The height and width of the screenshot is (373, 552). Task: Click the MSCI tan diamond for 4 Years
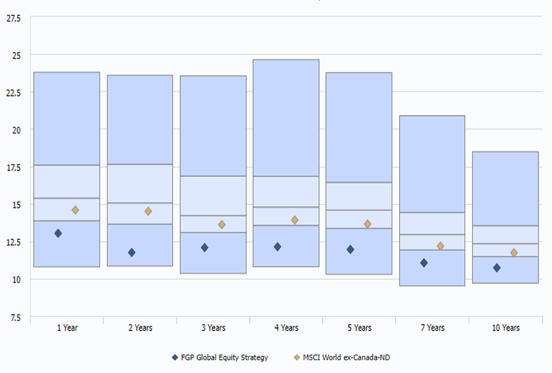(x=295, y=220)
